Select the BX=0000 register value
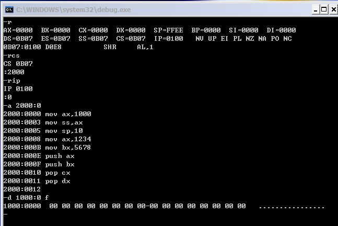The image size is (338, 226). 55,30
